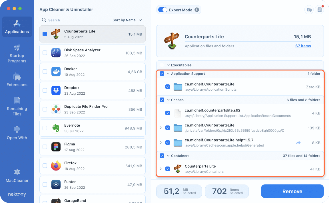Click the Counterparts Lite list icon
Viewport: 329px width, 203px height.
56,34
